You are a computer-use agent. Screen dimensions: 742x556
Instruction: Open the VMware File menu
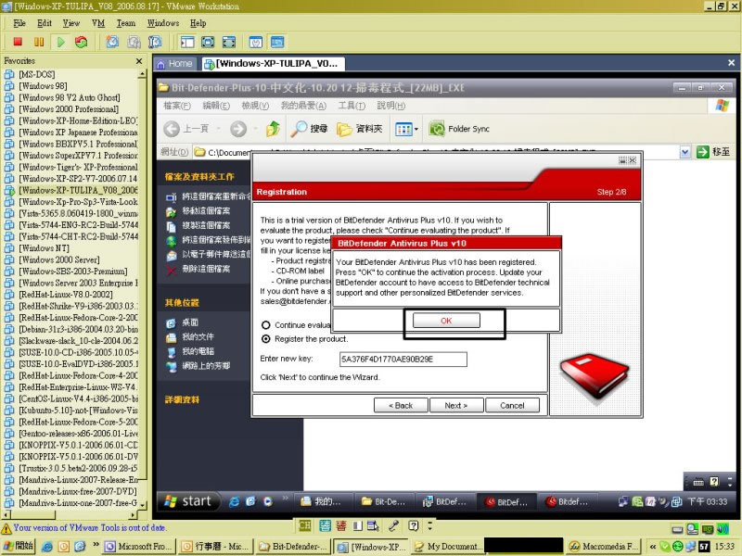pos(19,23)
